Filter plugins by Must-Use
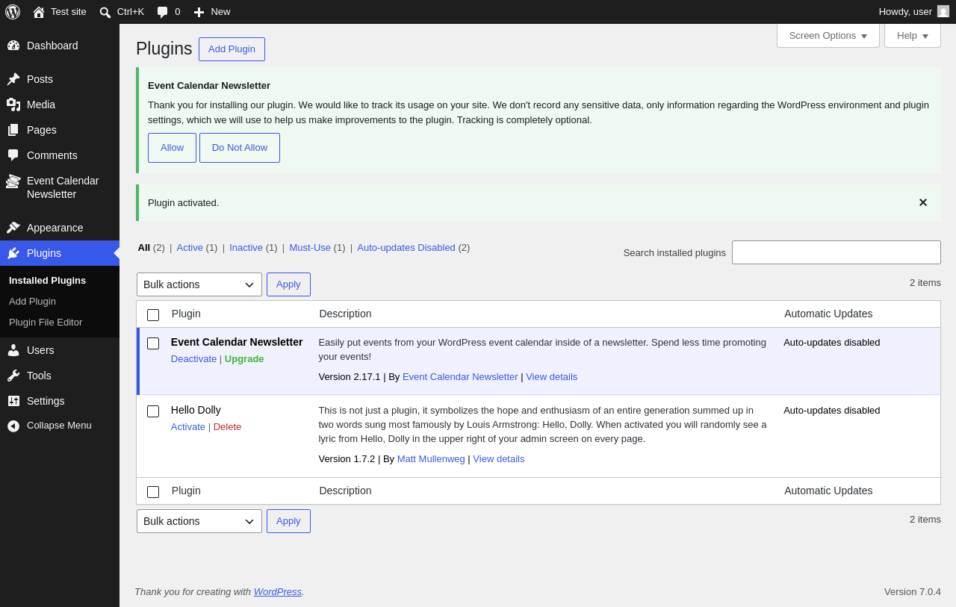Image resolution: width=956 pixels, height=607 pixels. coord(310,248)
